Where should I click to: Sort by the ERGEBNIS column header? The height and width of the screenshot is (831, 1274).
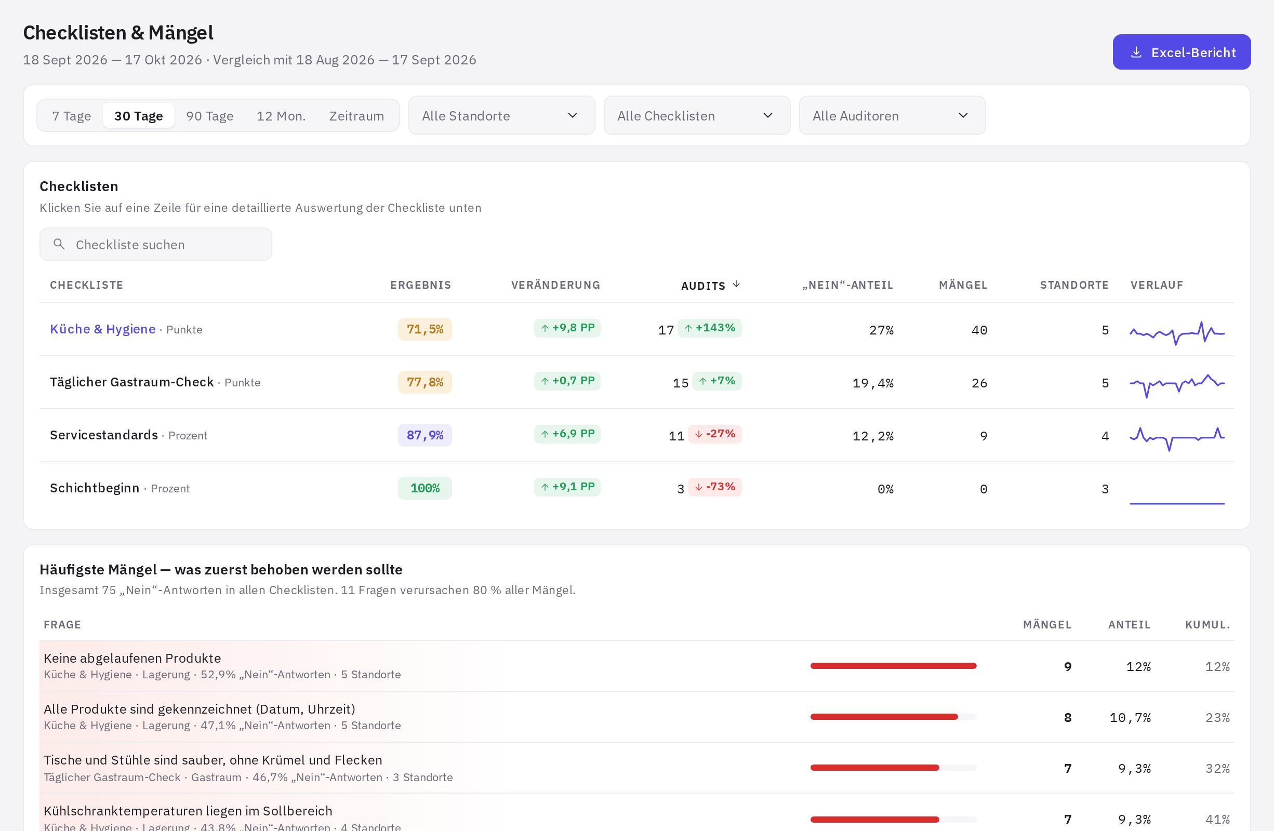(x=420, y=285)
